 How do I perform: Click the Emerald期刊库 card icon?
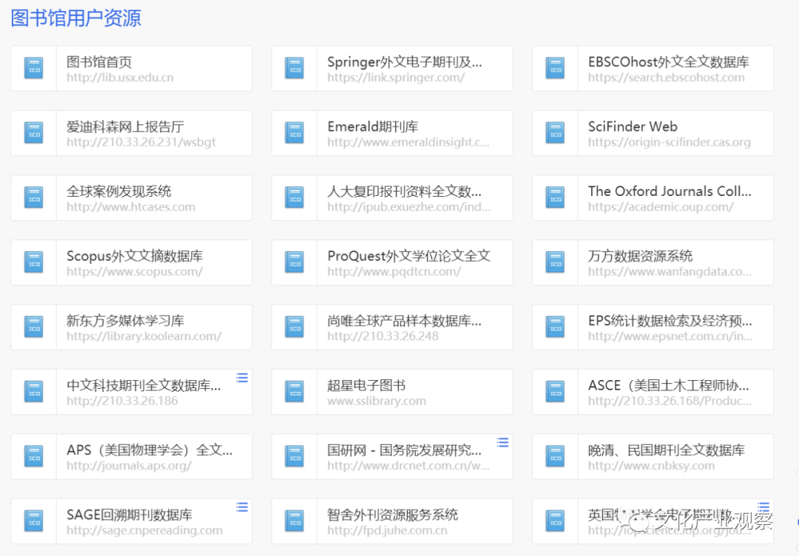pyautogui.click(x=294, y=133)
